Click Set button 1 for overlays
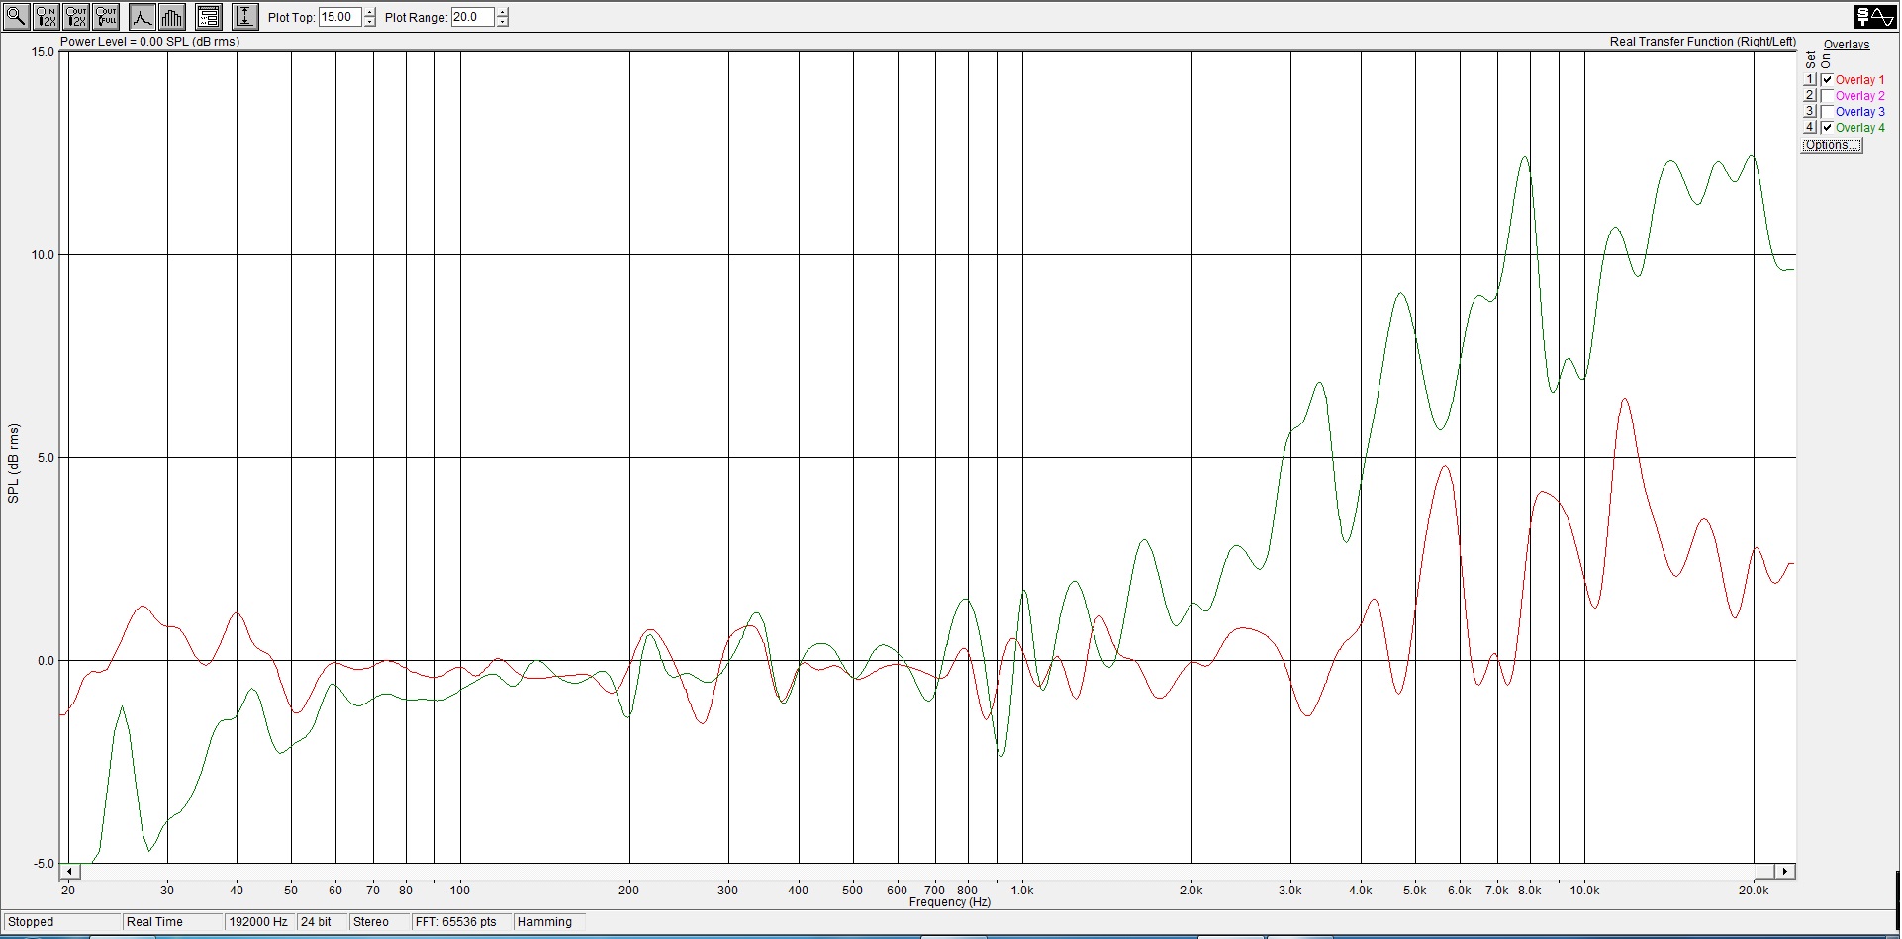 point(1810,79)
